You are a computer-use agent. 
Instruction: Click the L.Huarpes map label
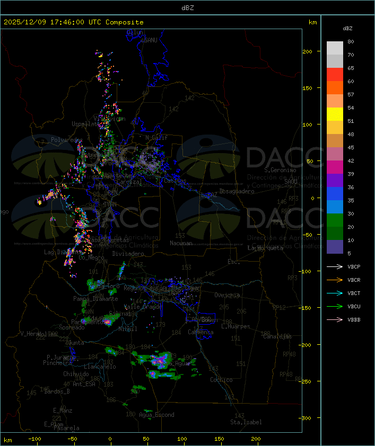click(x=236, y=326)
